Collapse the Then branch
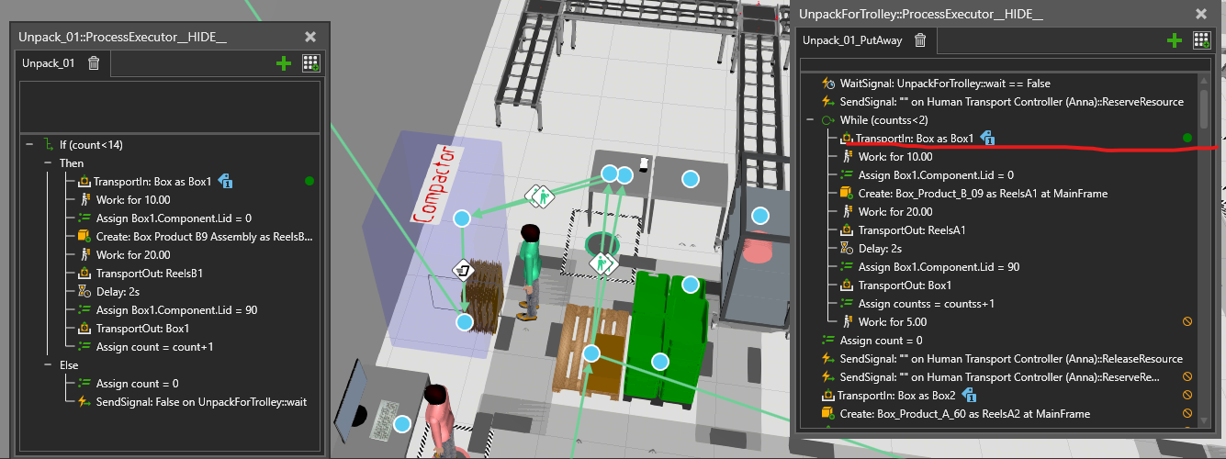The height and width of the screenshot is (459, 1226). (48, 163)
